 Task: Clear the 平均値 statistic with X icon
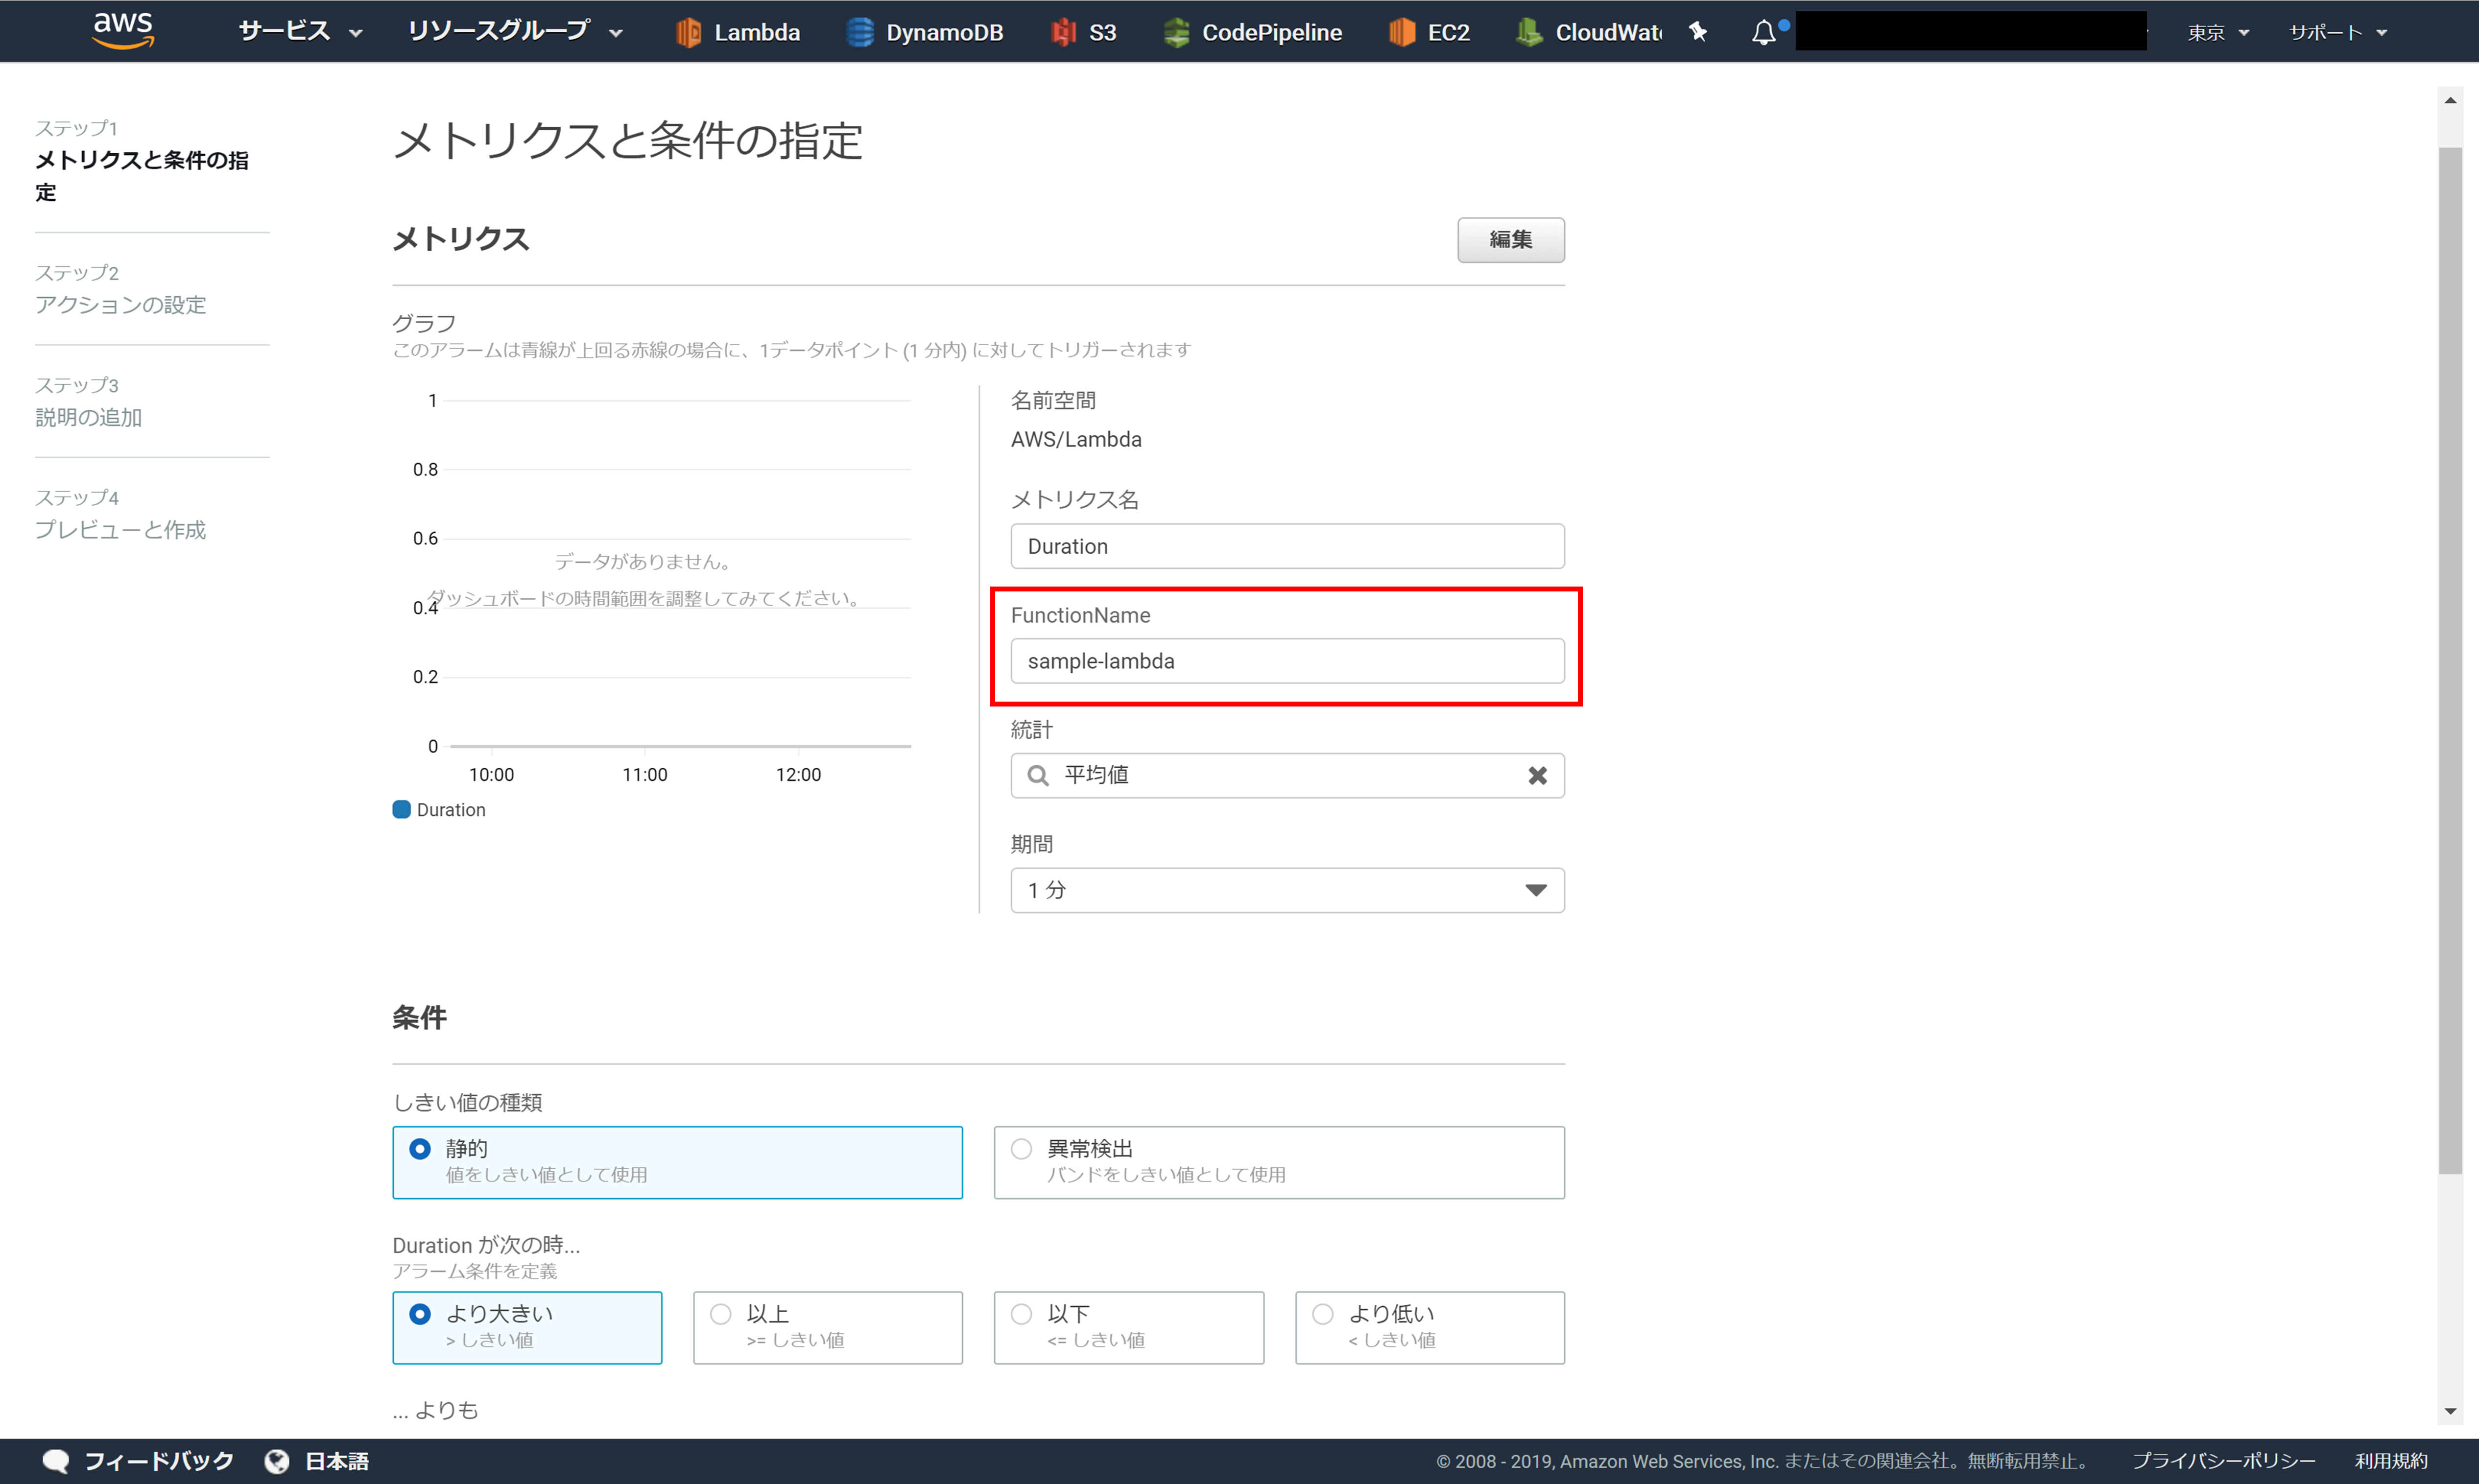(1537, 775)
